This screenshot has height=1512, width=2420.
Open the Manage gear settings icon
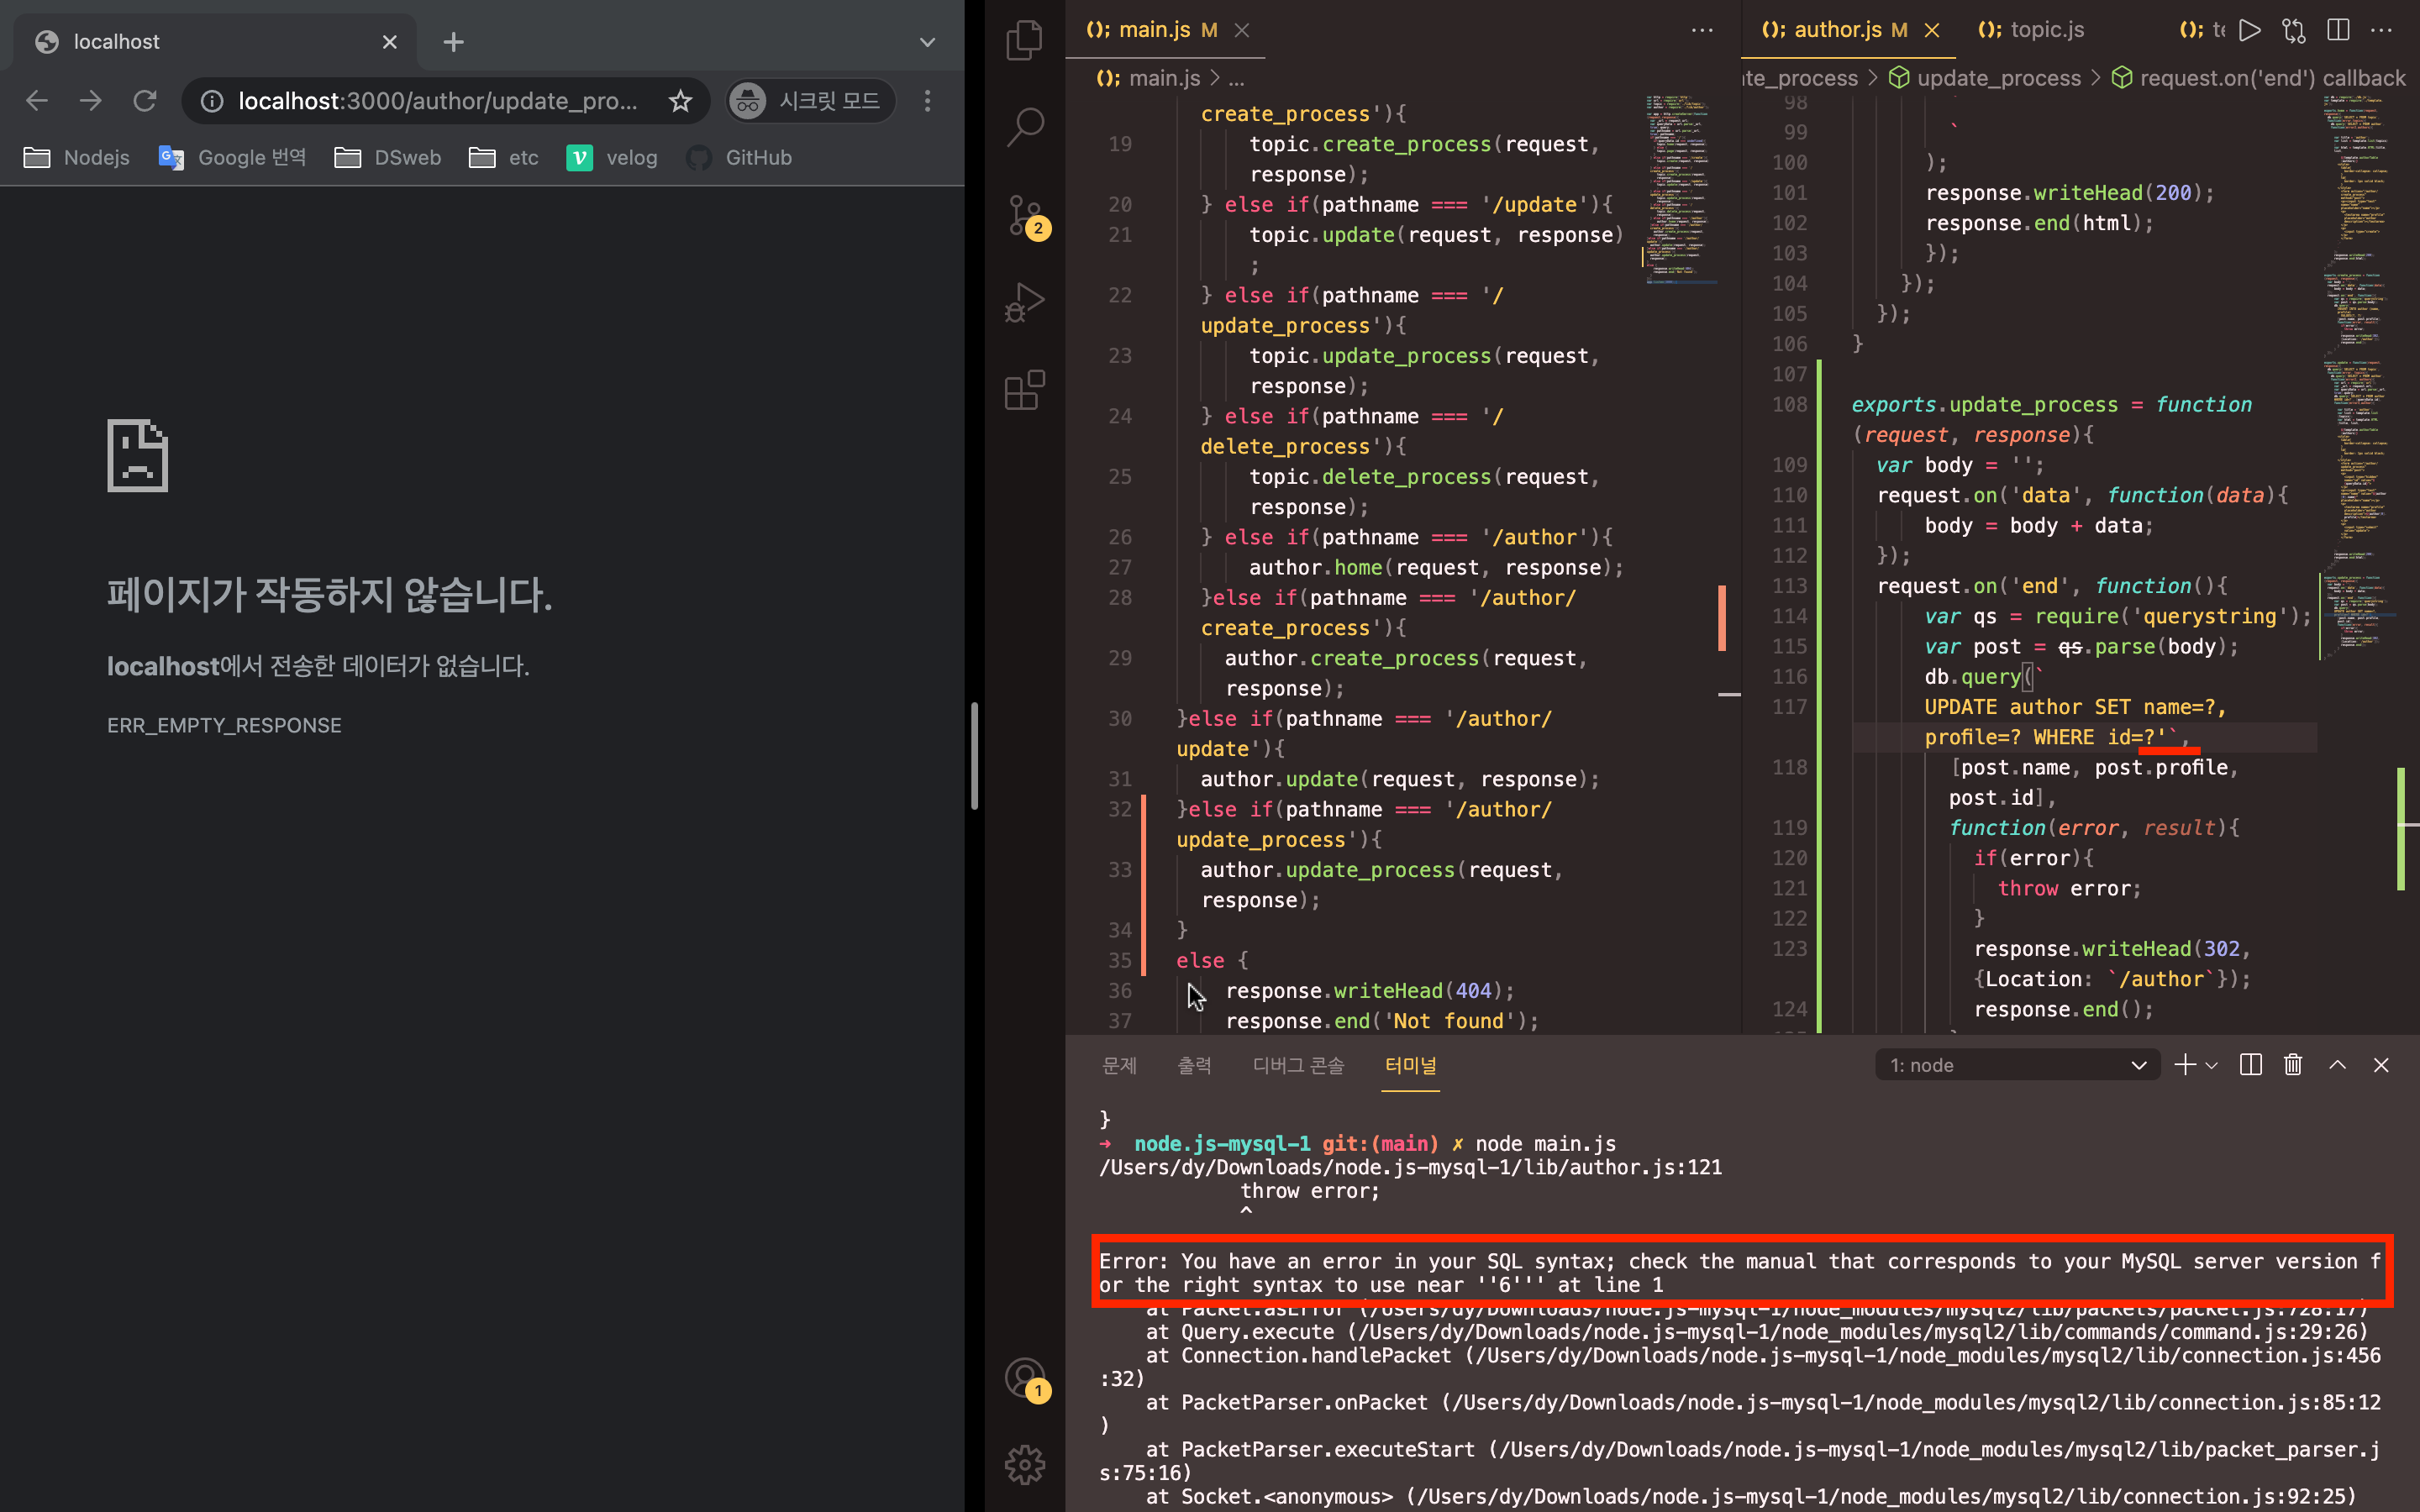click(1024, 1465)
